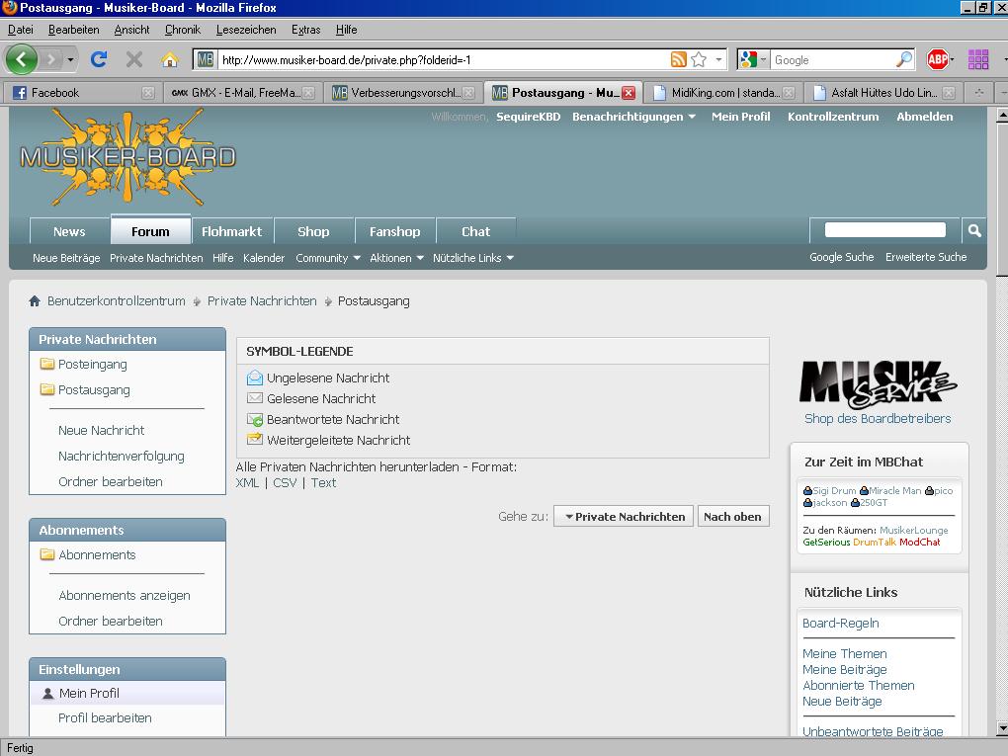The height and width of the screenshot is (756, 1008).
Task: Click the Nach oben button
Action: 733,517
